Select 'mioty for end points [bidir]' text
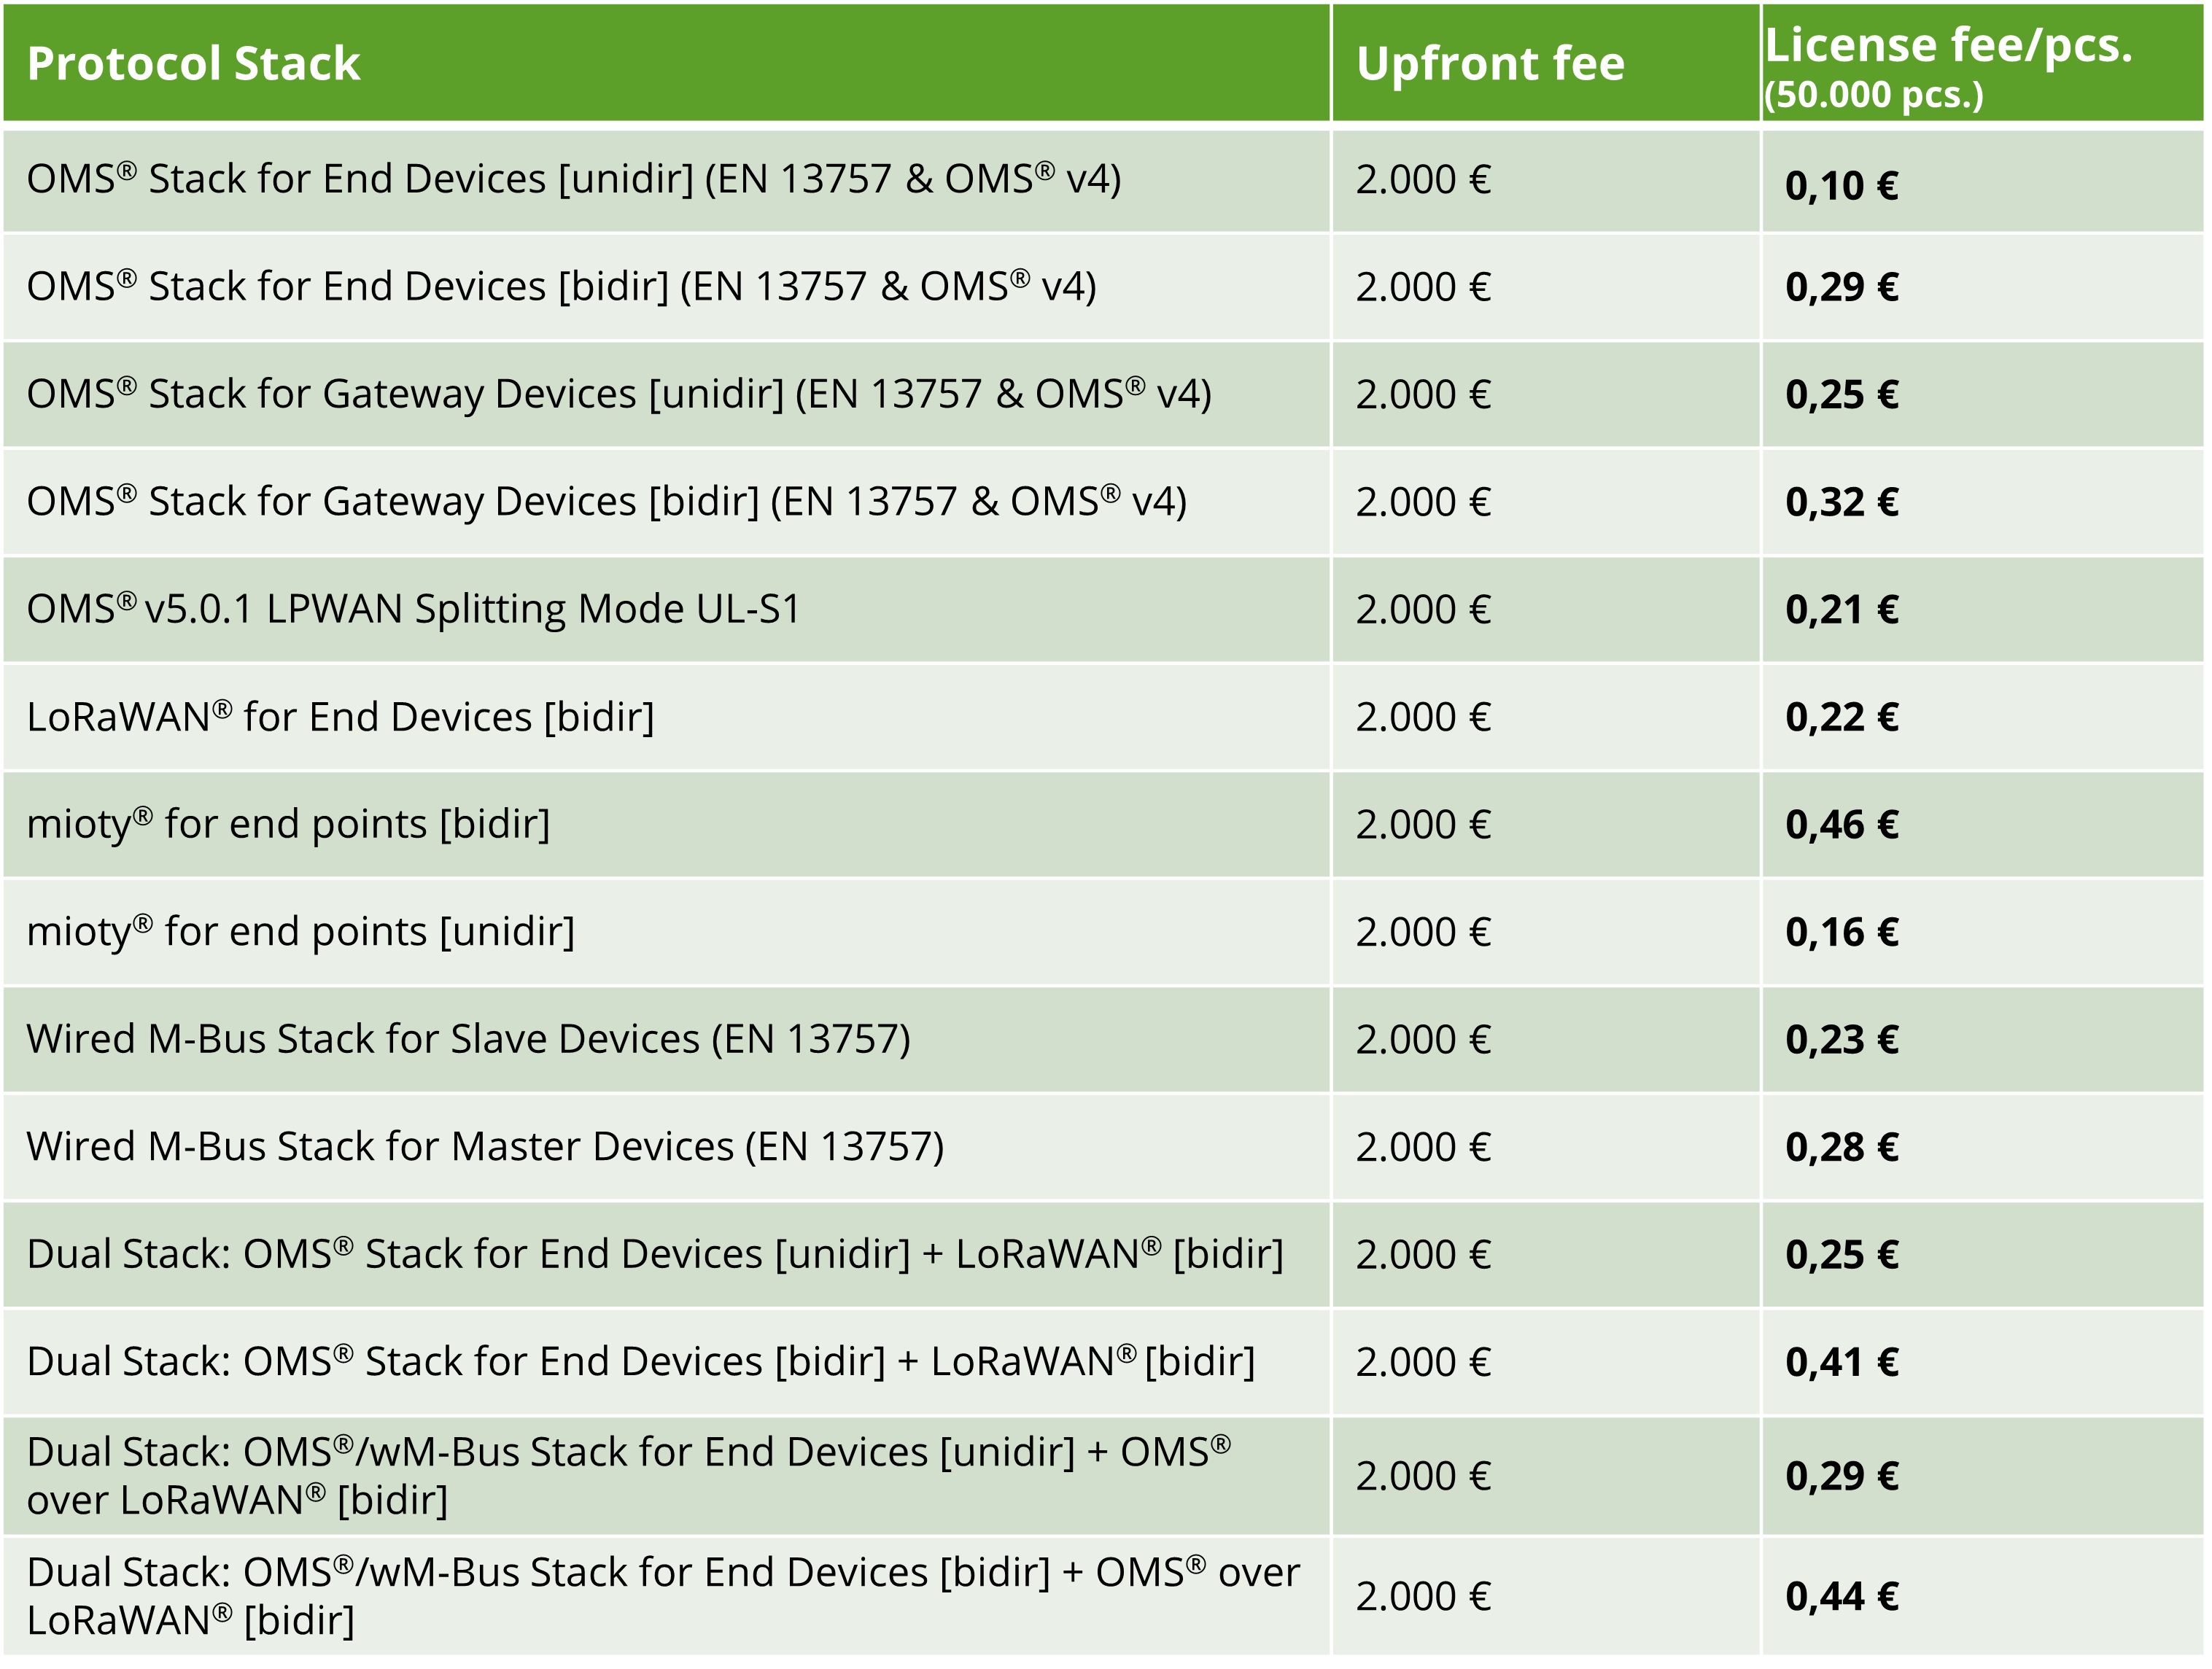The image size is (2212, 1669). point(288,824)
